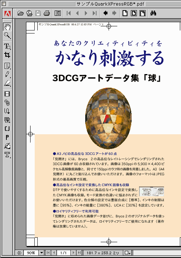Select the Zoom magnifier tool

click(7, 35)
